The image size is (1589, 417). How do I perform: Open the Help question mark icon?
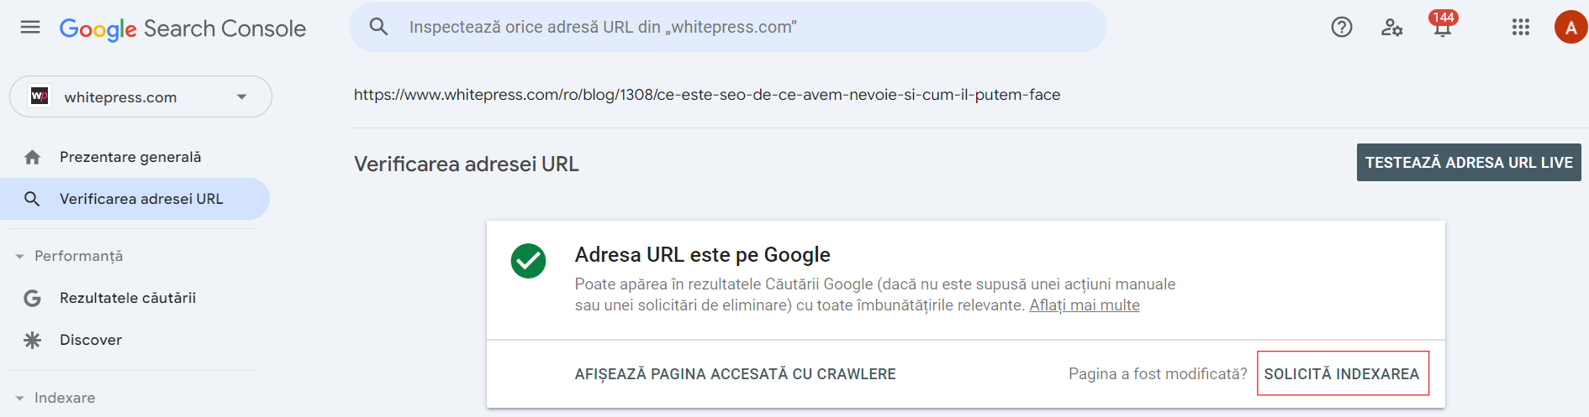(x=1342, y=28)
